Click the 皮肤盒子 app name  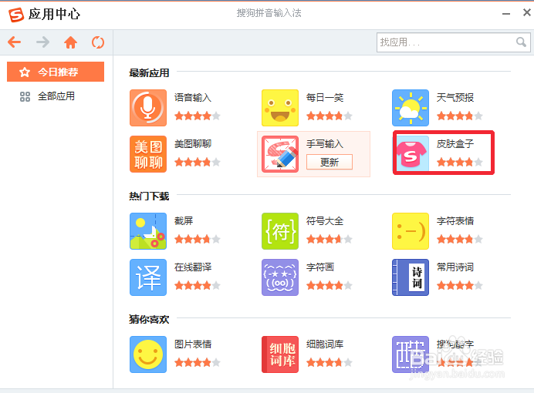tap(455, 144)
